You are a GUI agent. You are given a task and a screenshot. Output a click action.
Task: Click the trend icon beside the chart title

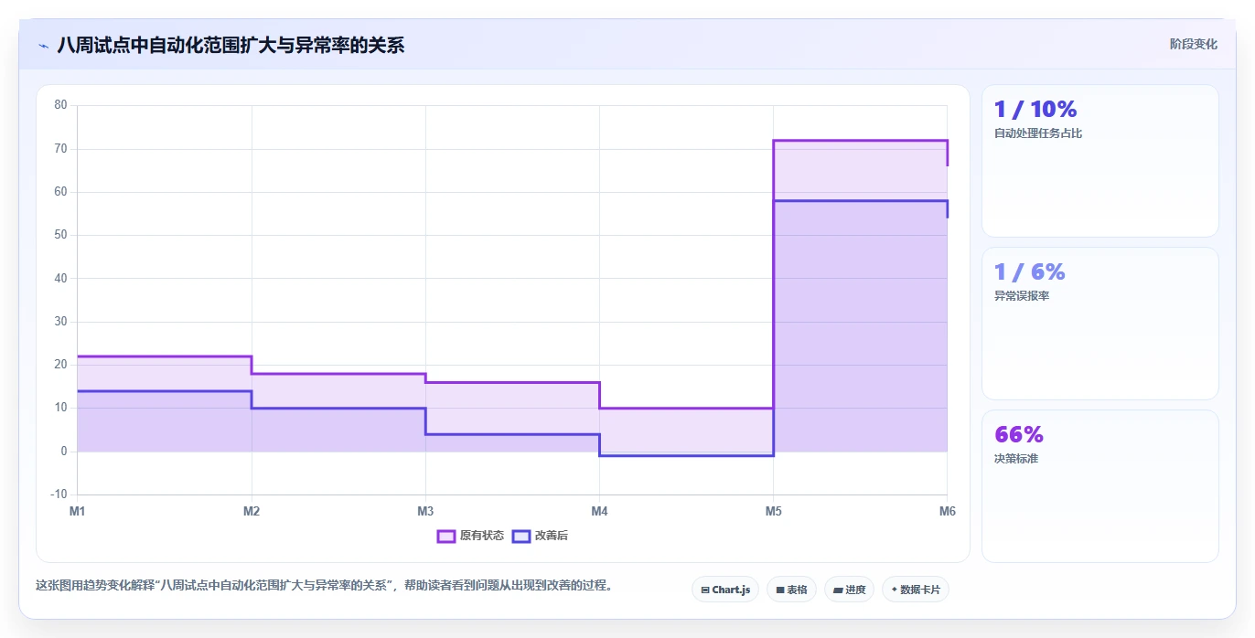[x=43, y=45]
